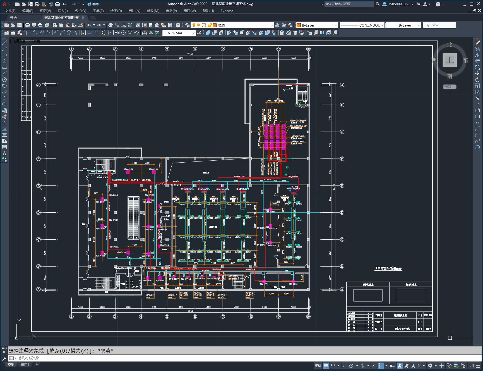Select the Line draw tool

[4, 43]
